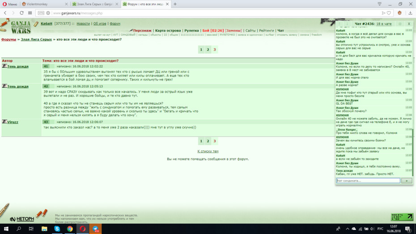The image size is (416, 234).
Task: Open File Explorer from taskbar
Action: tap(44, 229)
